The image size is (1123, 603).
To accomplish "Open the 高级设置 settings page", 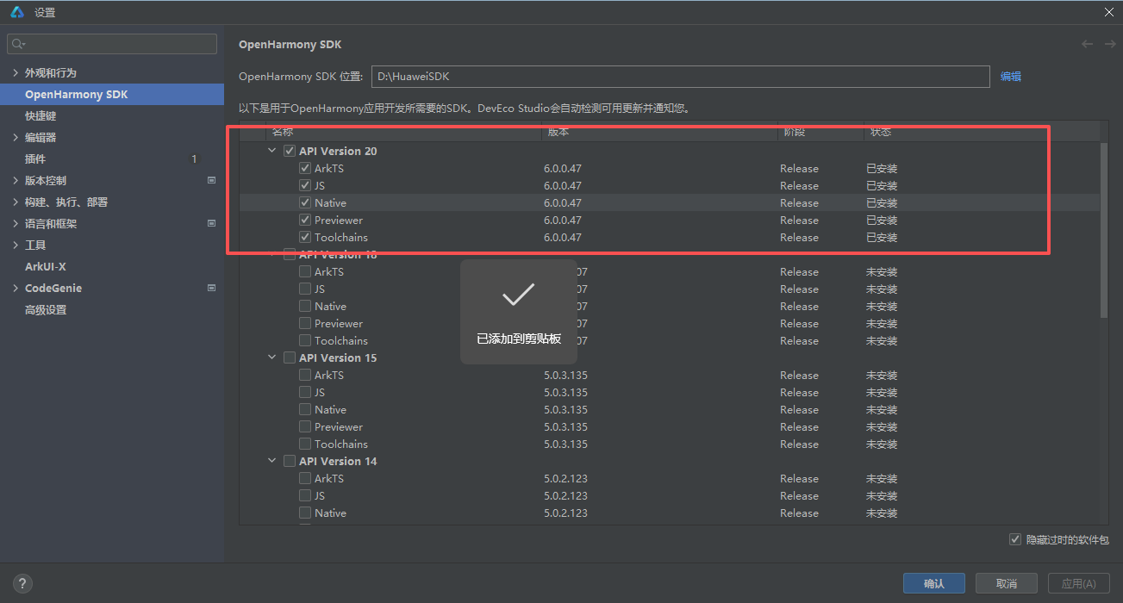I will pos(46,310).
